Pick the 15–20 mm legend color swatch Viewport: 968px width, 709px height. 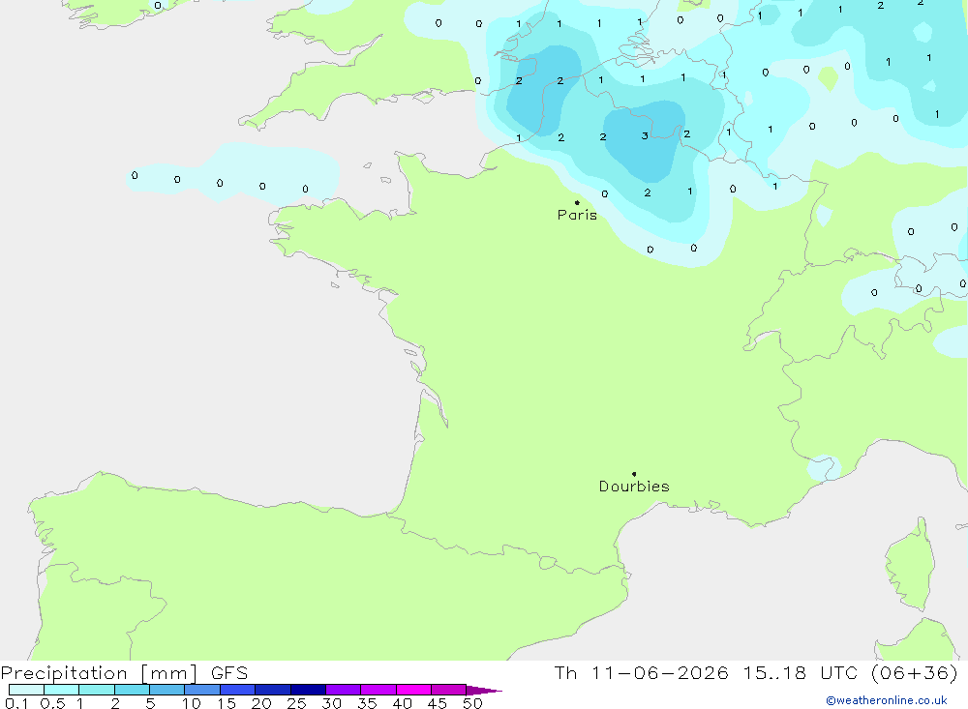click(237, 690)
